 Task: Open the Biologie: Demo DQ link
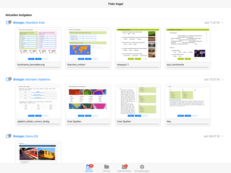26,136
